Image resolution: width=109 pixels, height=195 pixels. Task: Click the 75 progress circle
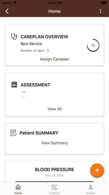(93, 45)
